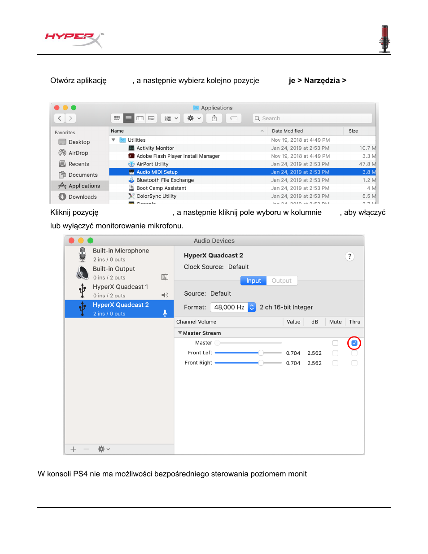428x554 pixels.
Task: Go back in the Finder window
Action: pyautogui.click(x=60, y=118)
